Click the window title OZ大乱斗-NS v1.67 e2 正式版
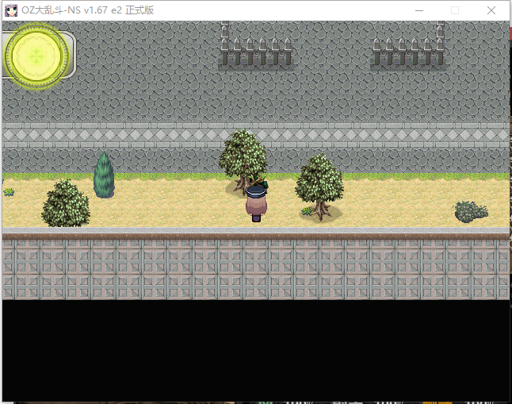This screenshot has height=404, width=512. coord(87,10)
